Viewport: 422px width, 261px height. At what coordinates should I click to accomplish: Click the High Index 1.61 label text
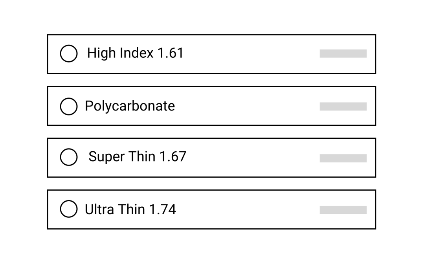pyautogui.click(x=136, y=53)
